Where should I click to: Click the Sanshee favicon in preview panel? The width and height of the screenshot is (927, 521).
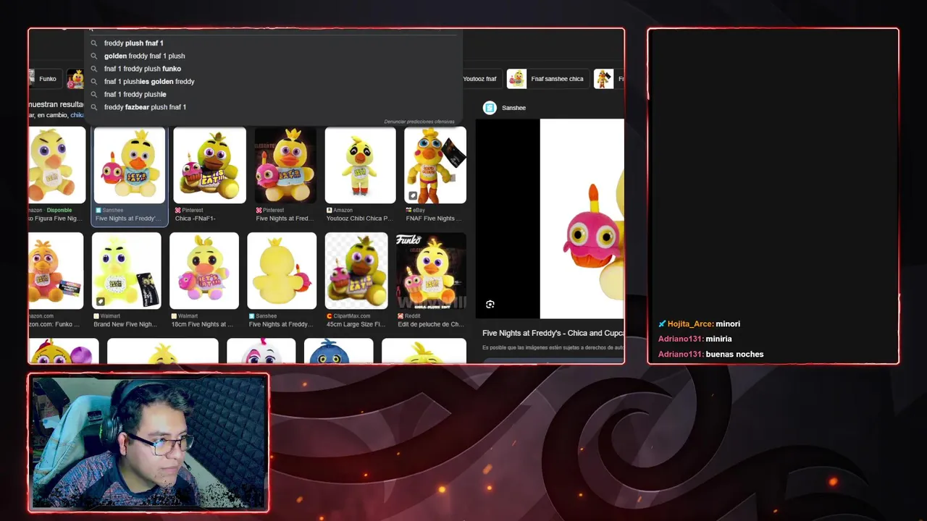click(490, 108)
